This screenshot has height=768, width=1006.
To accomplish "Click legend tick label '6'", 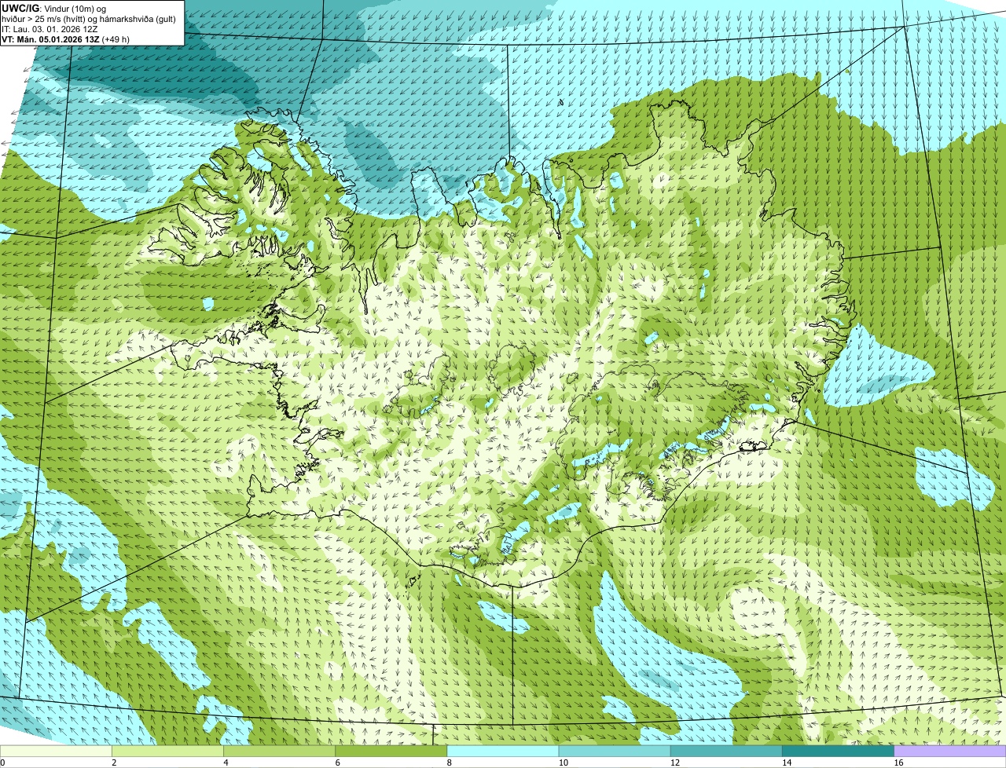I will [x=337, y=763].
